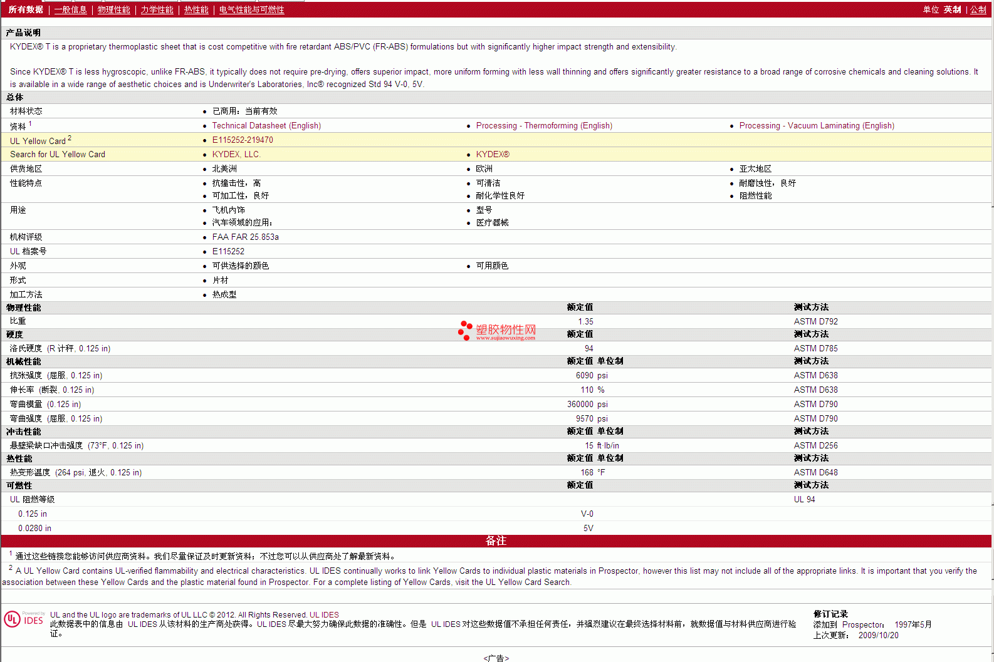
Task: Switch to the 热性能 tab
Action: pos(196,10)
